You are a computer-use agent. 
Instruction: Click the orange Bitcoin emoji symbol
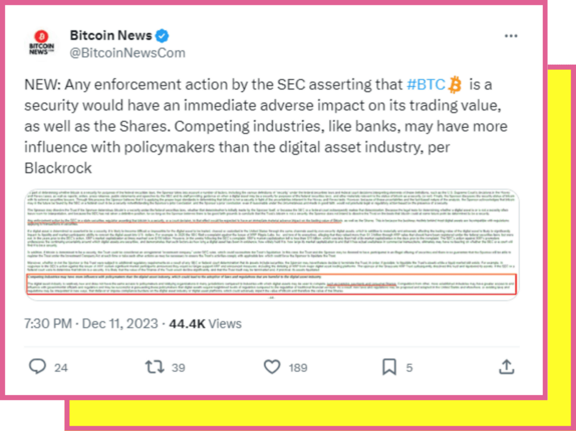point(455,85)
